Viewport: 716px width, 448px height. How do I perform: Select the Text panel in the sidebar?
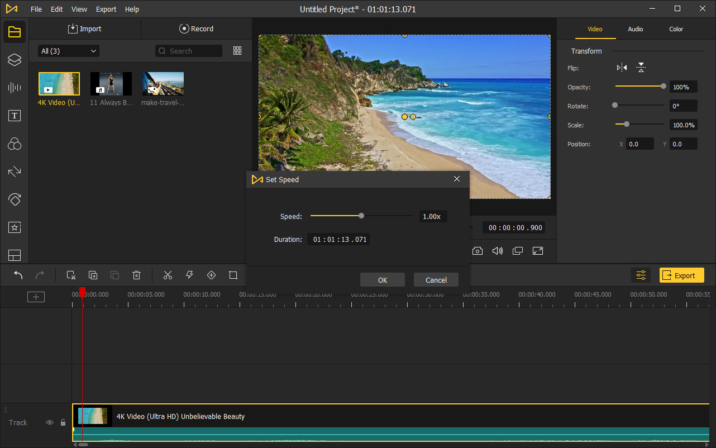[x=14, y=116]
